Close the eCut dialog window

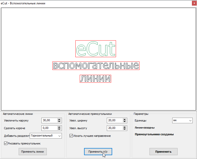194,3
